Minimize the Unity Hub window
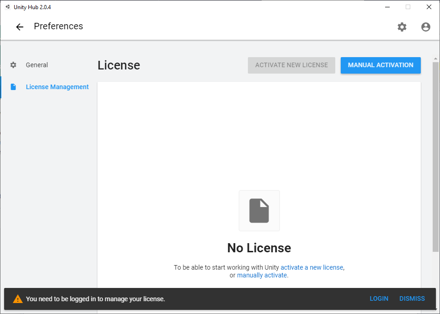This screenshot has width=440, height=314. (387, 7)
